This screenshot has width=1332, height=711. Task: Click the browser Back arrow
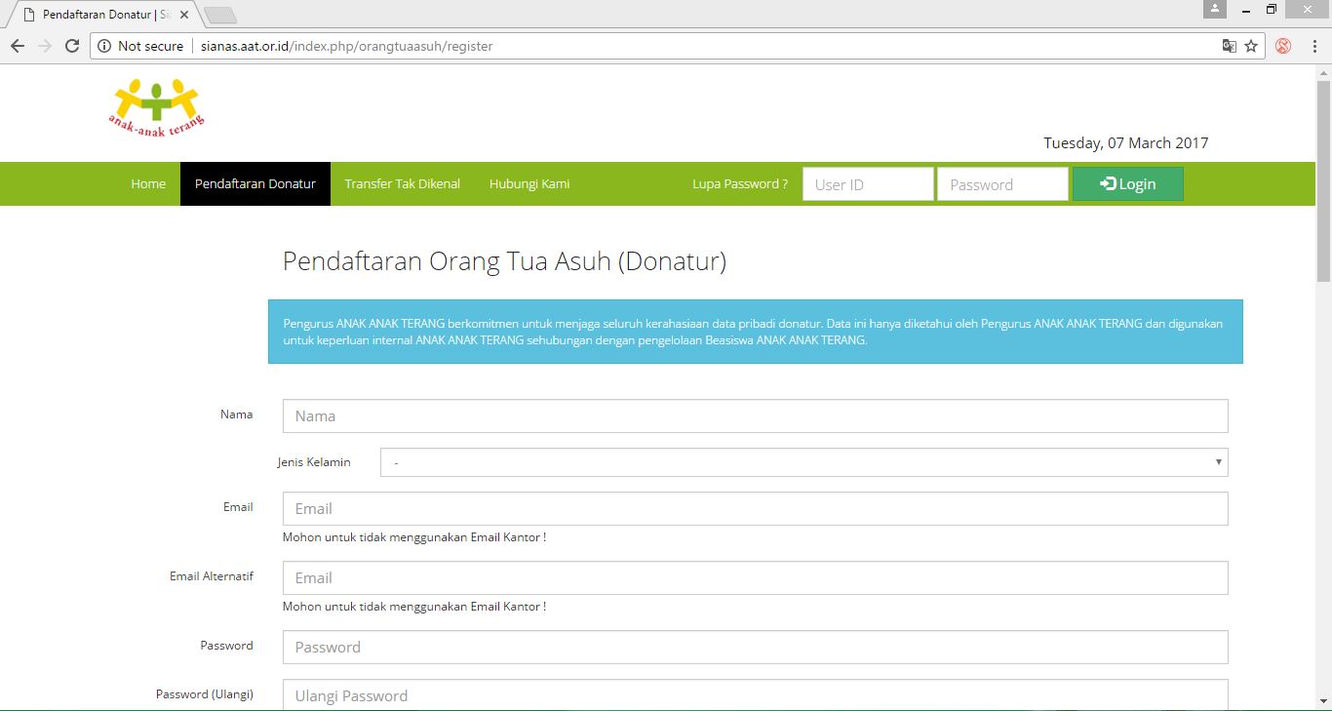tap(18, 46)
